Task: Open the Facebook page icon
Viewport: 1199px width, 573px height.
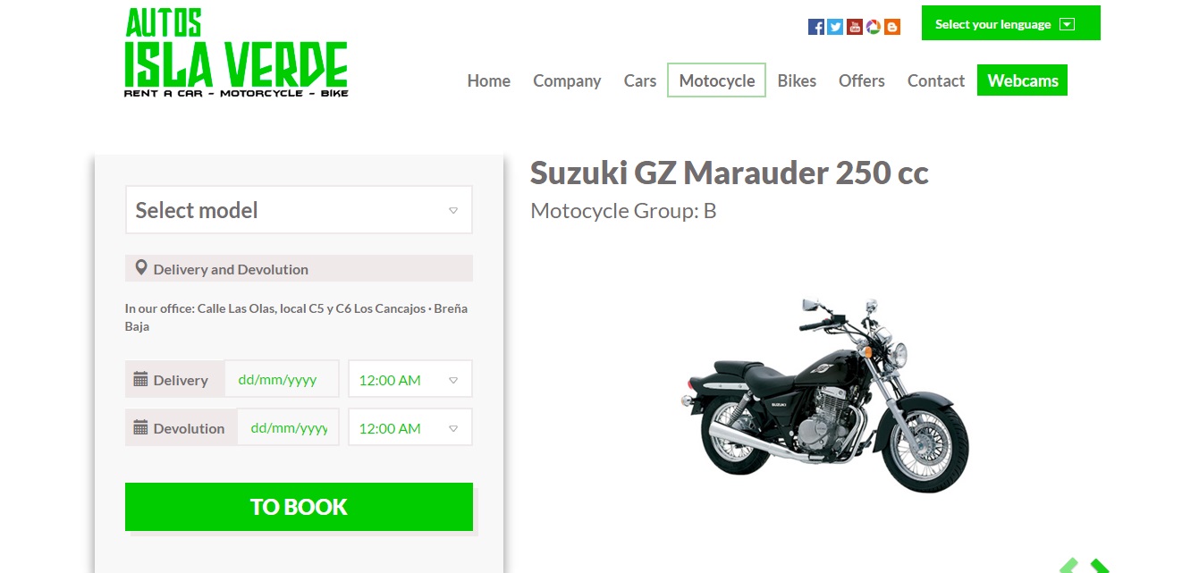Action: click(x=815, y=27)
